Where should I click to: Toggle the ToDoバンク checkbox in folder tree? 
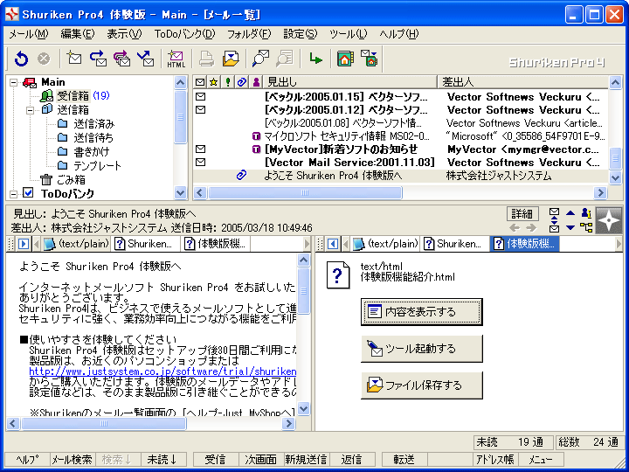tap(28, 192)
